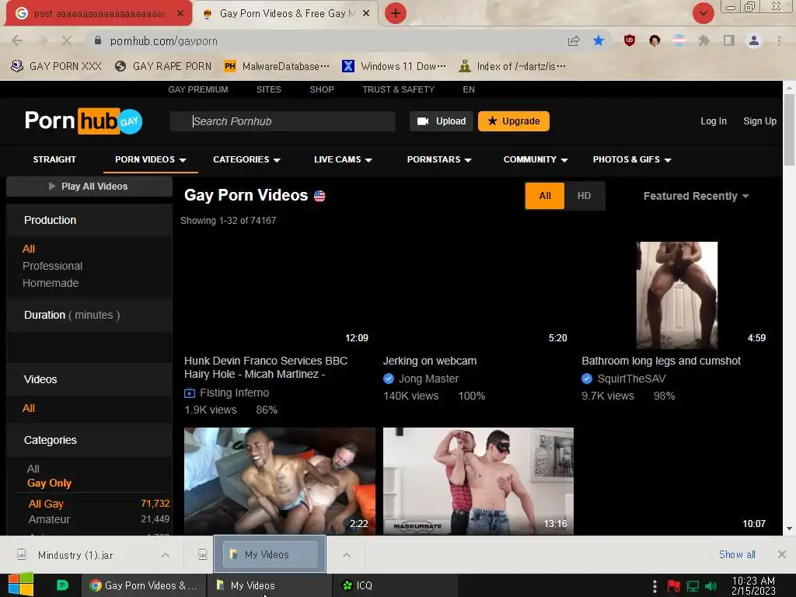Screen dimensions: 796x597
Task: Open the uBlock Origin extension icon
Action: pos(630,40)
